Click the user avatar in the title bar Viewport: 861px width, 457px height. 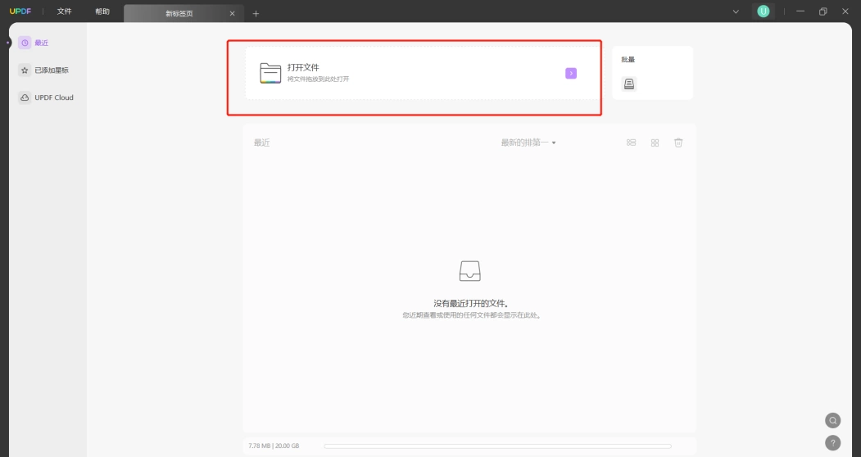764,11
